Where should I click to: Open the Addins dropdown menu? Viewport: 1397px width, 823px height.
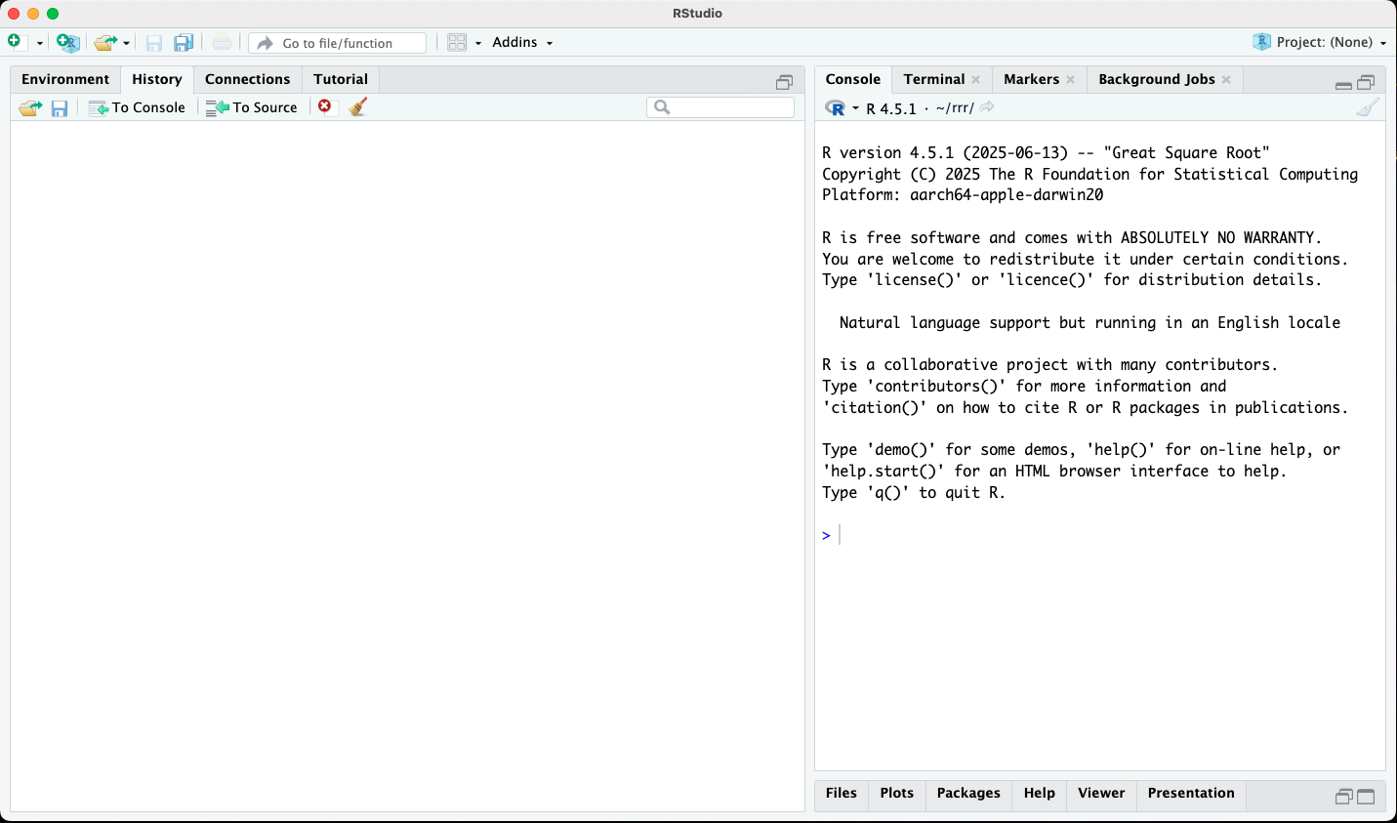[522, 42]
